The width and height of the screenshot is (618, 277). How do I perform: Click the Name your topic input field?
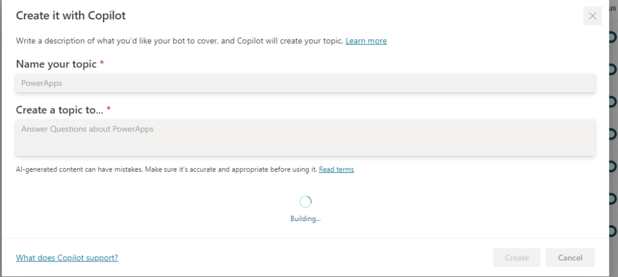pos(305,83)
